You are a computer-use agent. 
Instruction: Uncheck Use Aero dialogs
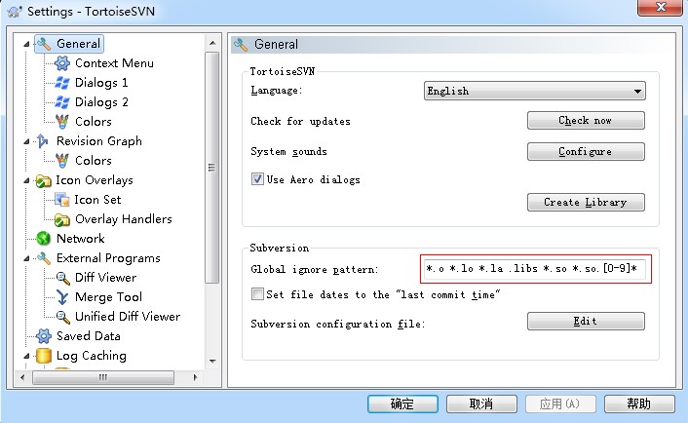click(257, 179)
